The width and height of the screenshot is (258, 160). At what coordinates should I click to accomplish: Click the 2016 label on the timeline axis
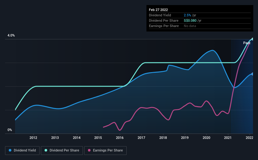click(x=120, y=138)
